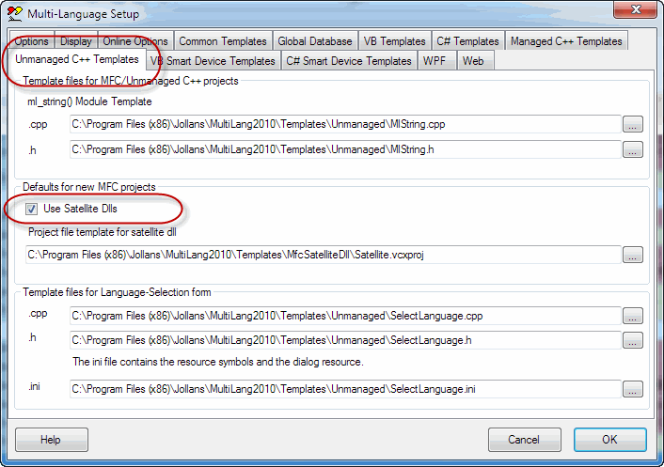Click browse button for MlString.h path
This screenshot has height=467, width=664.
click(632, 148)
